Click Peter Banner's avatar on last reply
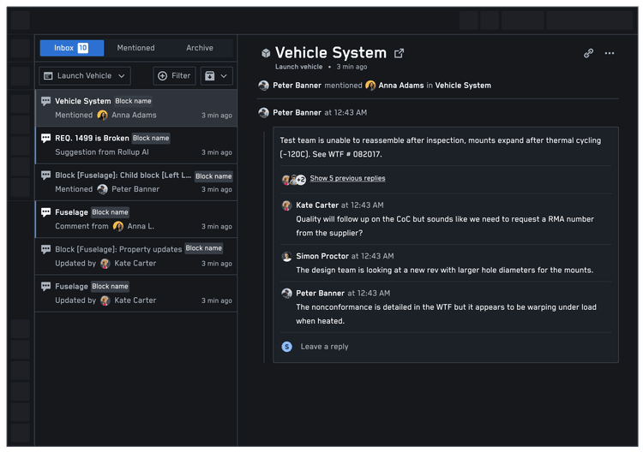 [x=286, y=293]
